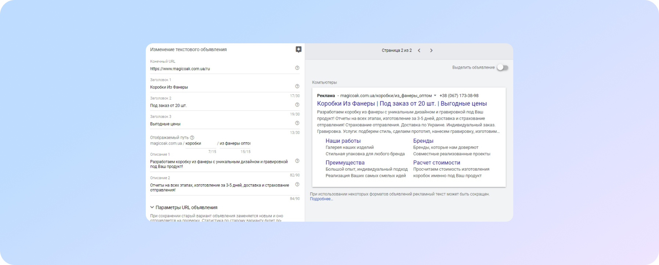
Task: Open help icon for Конечный URL field
Action: pos(297,68)
